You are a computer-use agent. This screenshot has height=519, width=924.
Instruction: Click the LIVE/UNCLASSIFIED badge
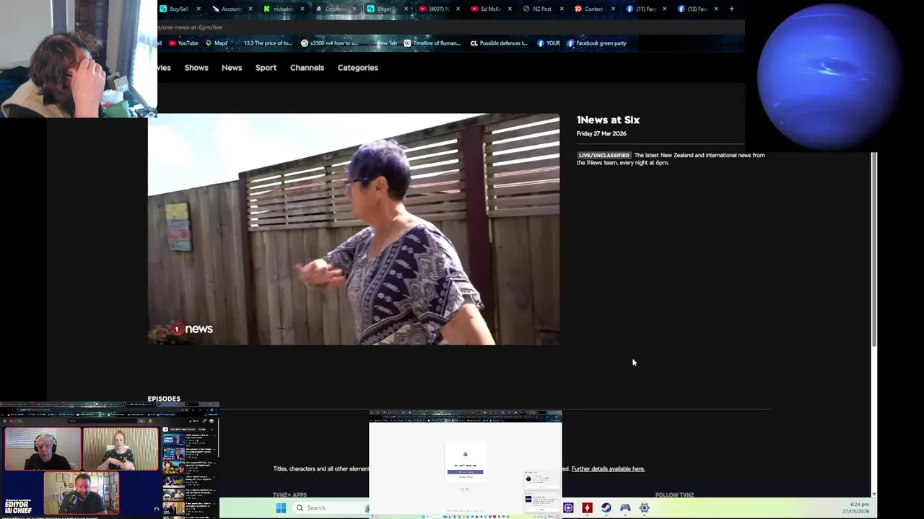(604, 155)
